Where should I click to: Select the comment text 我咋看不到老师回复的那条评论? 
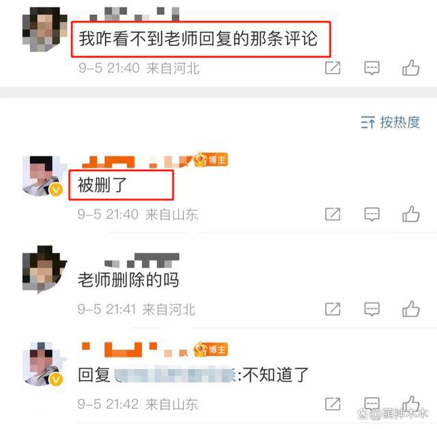198,38
